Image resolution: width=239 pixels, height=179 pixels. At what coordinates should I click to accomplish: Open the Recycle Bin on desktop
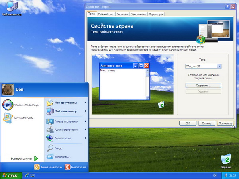tap(225, 159)
